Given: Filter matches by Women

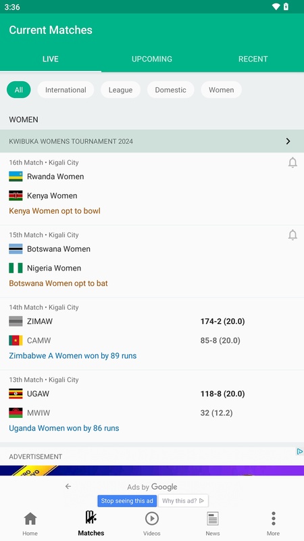Looking at the screenshot, I should 222,90.
